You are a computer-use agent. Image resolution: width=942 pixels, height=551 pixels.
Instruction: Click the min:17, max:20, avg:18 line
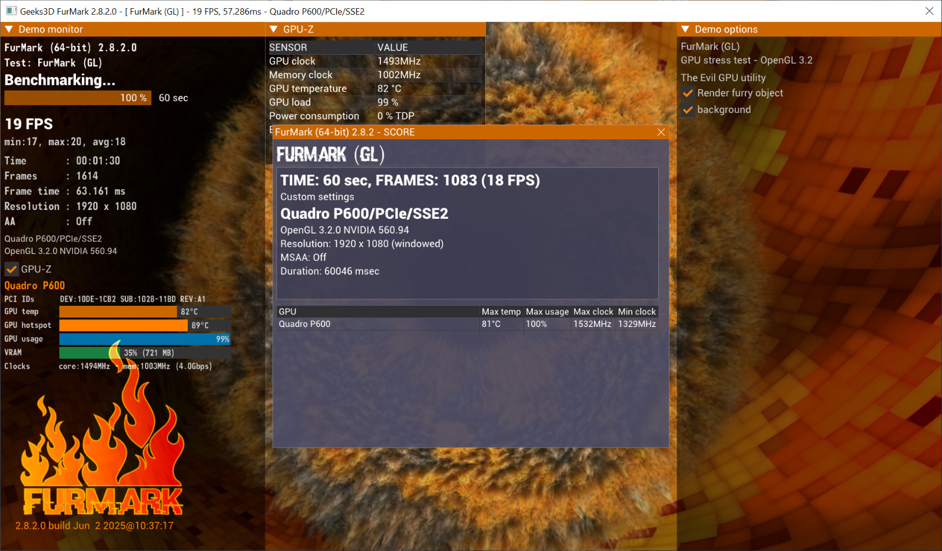pyautogui.click(x=65, y=142)
